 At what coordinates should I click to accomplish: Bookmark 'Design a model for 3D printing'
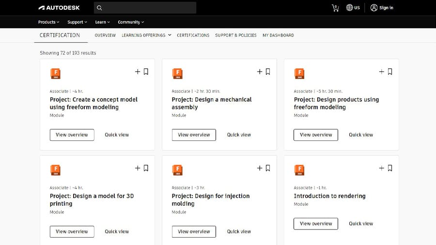click(146, 168)
